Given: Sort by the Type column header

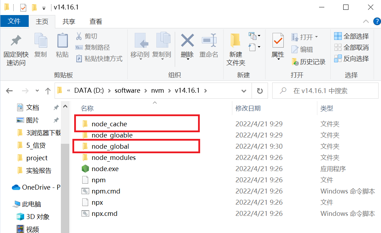Looking at the screenshot, I should (x=326, y=108).
